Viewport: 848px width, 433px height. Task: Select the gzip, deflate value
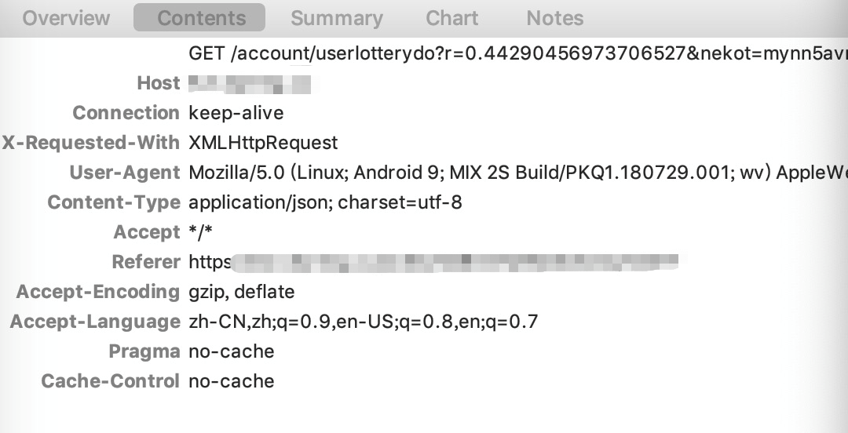[241, 292]
